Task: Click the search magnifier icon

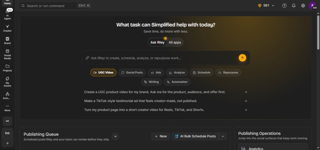Action: 23,6
